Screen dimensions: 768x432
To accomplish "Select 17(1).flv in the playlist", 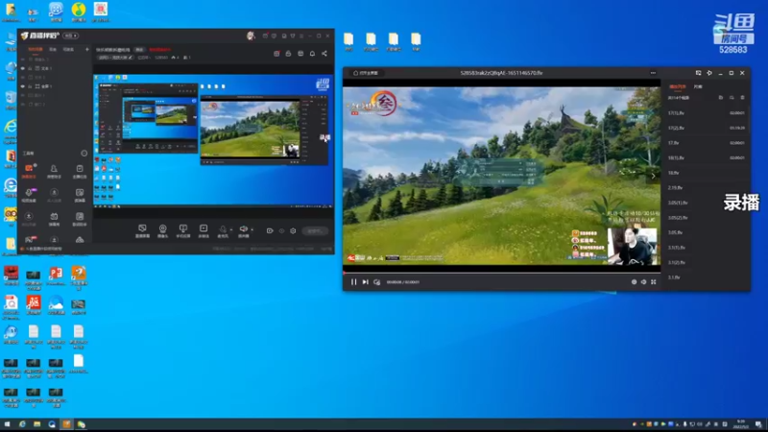I will (x=706, y=113).
